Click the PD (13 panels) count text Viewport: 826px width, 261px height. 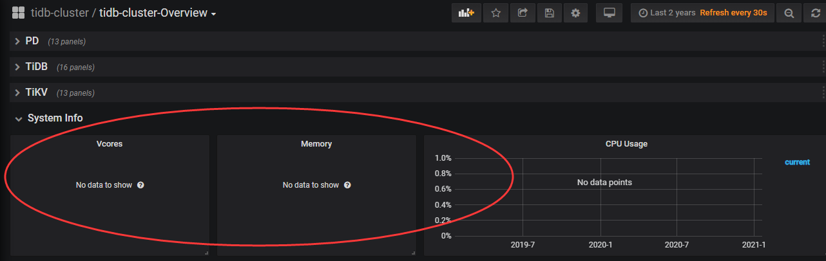click(66, 42)
